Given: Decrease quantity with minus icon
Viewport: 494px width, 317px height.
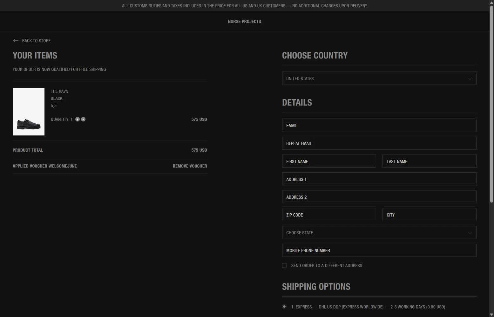Looking at the screenshot, I should point(83,119).
